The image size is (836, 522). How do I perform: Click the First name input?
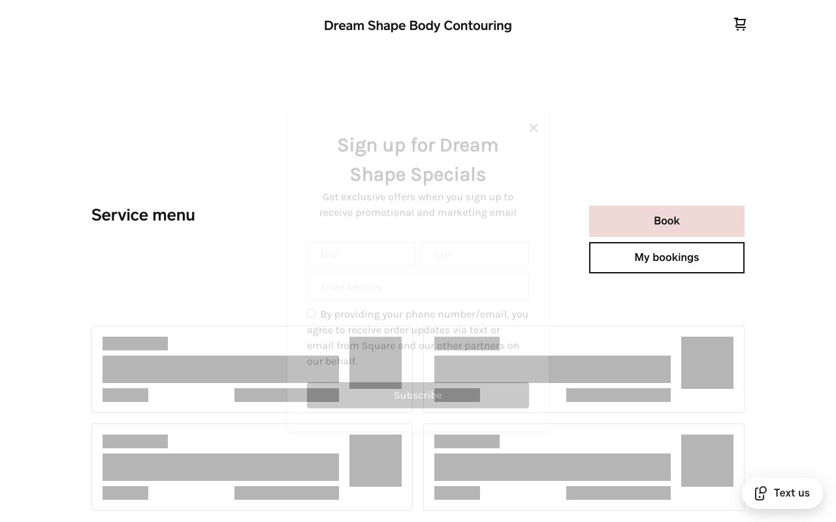tap(361, 254)
